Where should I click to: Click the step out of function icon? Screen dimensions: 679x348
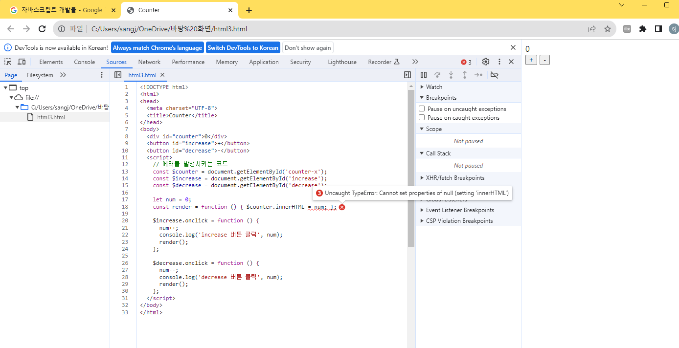[x=465, y=75]
